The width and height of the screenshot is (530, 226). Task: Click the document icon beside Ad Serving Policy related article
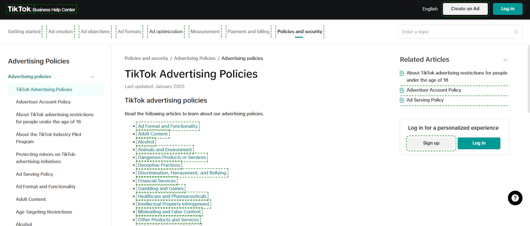(402, 100)
